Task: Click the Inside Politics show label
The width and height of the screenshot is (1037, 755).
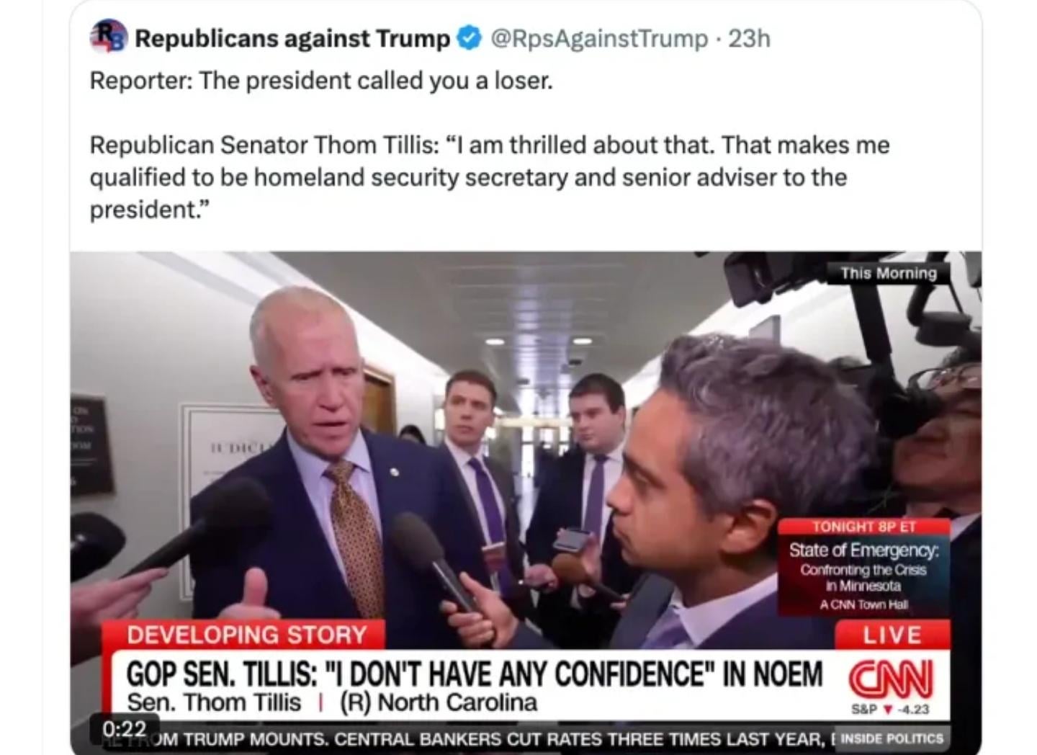Action: point(892,738)
